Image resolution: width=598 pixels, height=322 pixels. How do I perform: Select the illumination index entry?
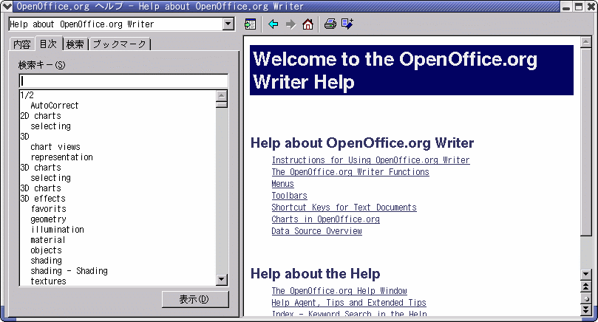click(x=57, y=230)
